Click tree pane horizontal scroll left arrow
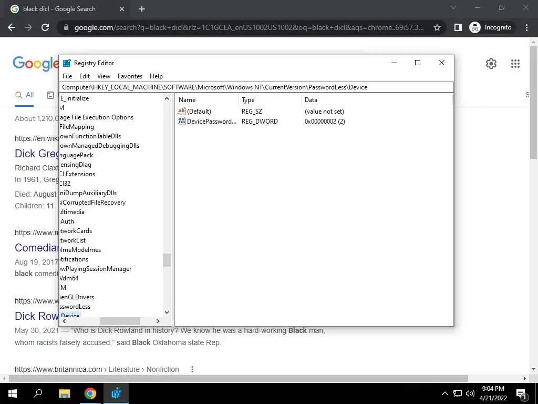Viewport: 538px width, 404px height. [x=64, y=321]
